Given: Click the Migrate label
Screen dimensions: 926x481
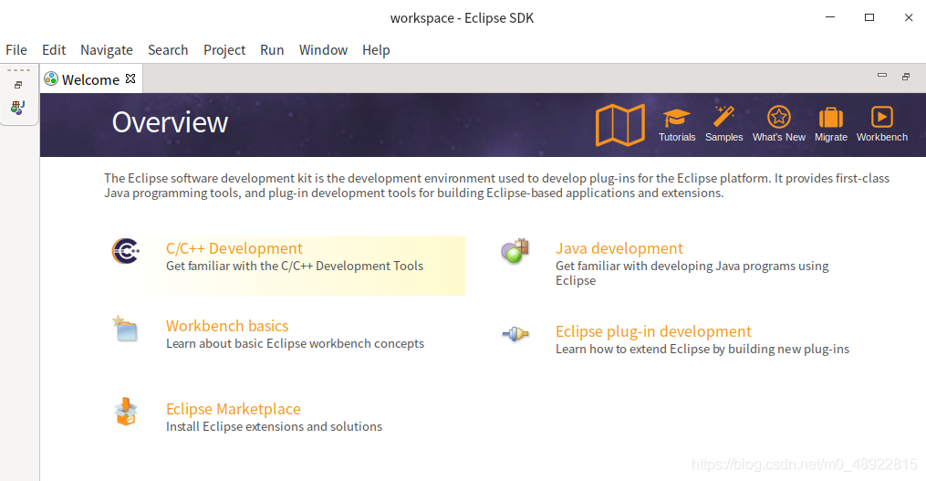Looking at the screenshot, I should point(831,137).
